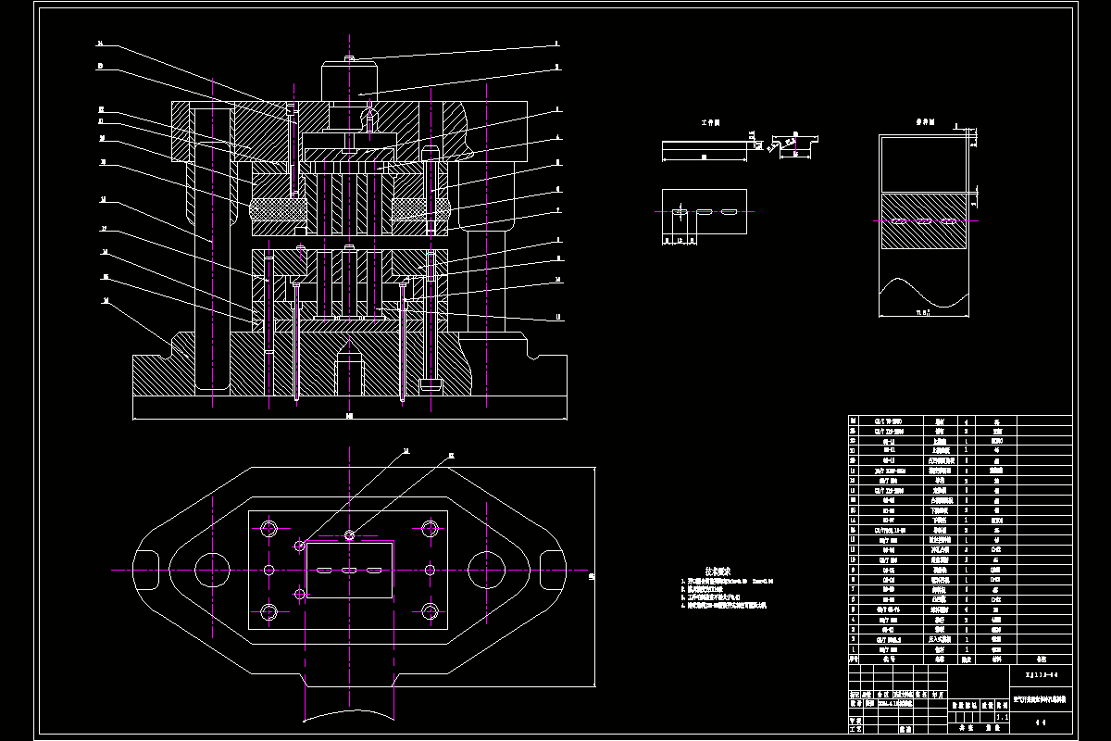Click the first technical requirement line
This screenshot has height=741, width=1111.
[x=727, y=583]
